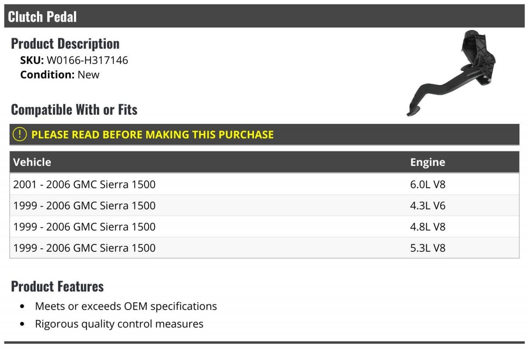Click the Condition: New label
The width and height of the screenshot is (529, 348).
pos(60,75)
